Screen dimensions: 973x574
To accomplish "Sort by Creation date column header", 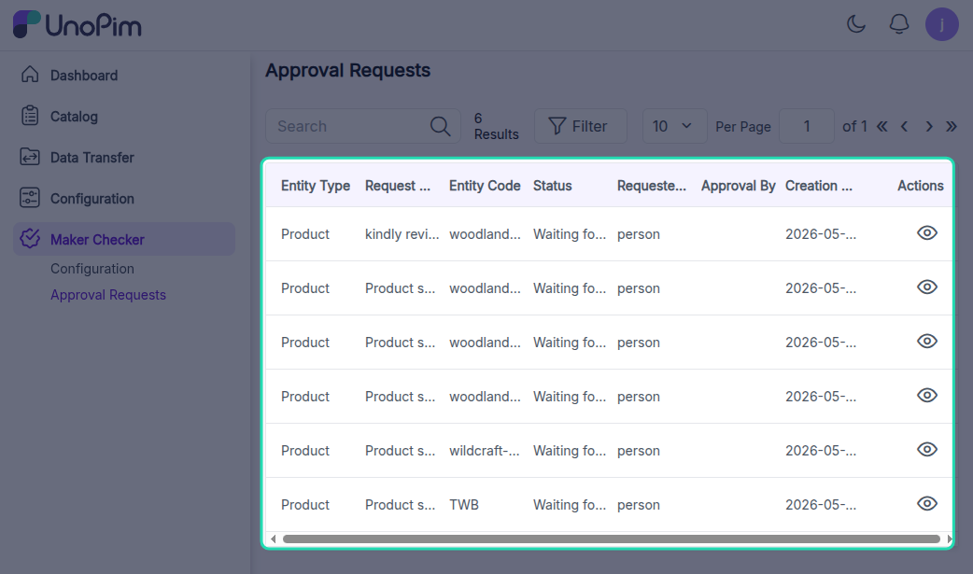I will coord(819,186).
